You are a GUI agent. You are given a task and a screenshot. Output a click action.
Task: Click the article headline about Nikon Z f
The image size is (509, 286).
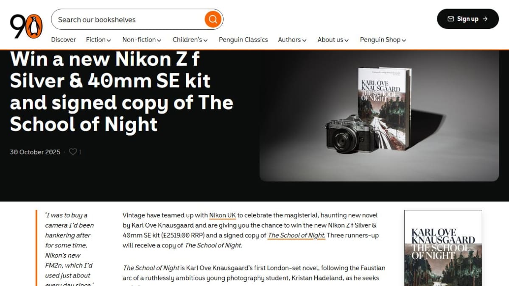[121, 92]
